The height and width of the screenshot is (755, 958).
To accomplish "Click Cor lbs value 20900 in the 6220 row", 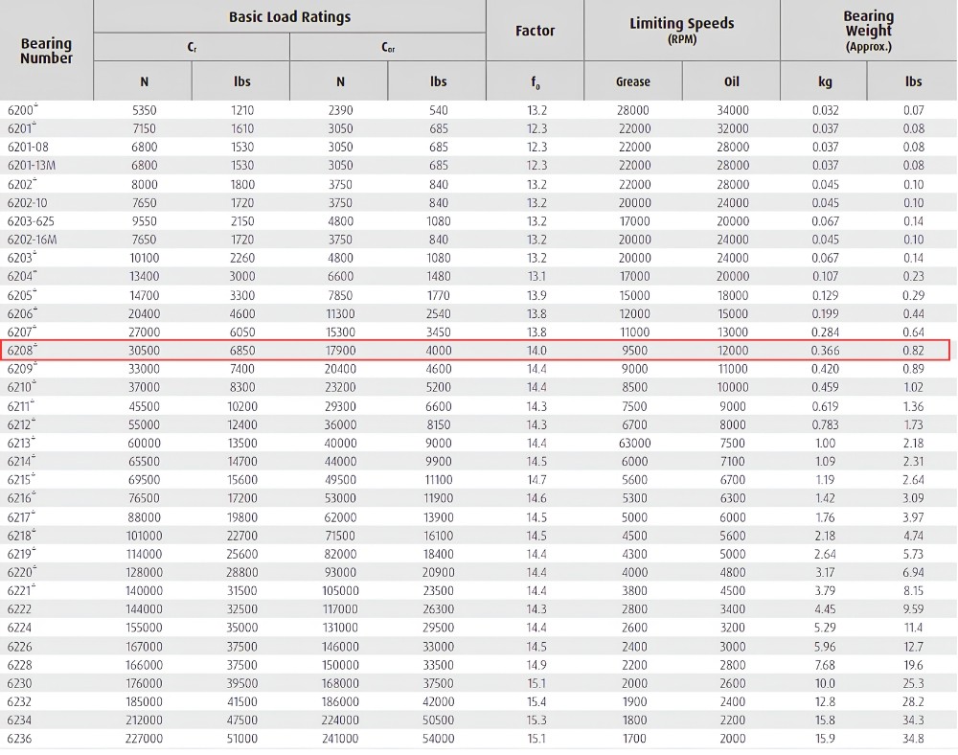I will (x=438, y=572).
